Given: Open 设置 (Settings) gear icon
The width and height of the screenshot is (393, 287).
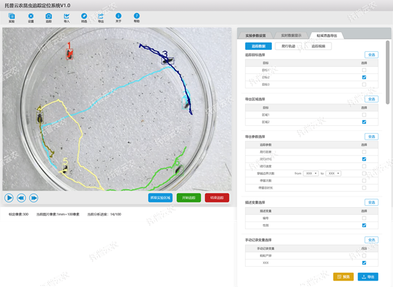Looking at the screenshot, I should click(x=31, y=17).
